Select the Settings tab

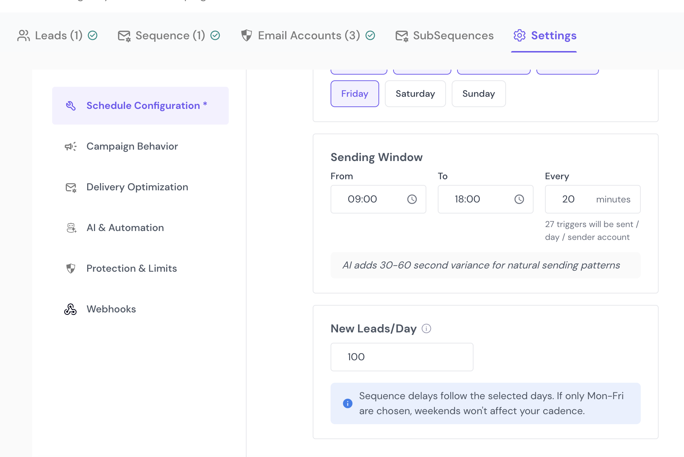(x=544, y=35)
